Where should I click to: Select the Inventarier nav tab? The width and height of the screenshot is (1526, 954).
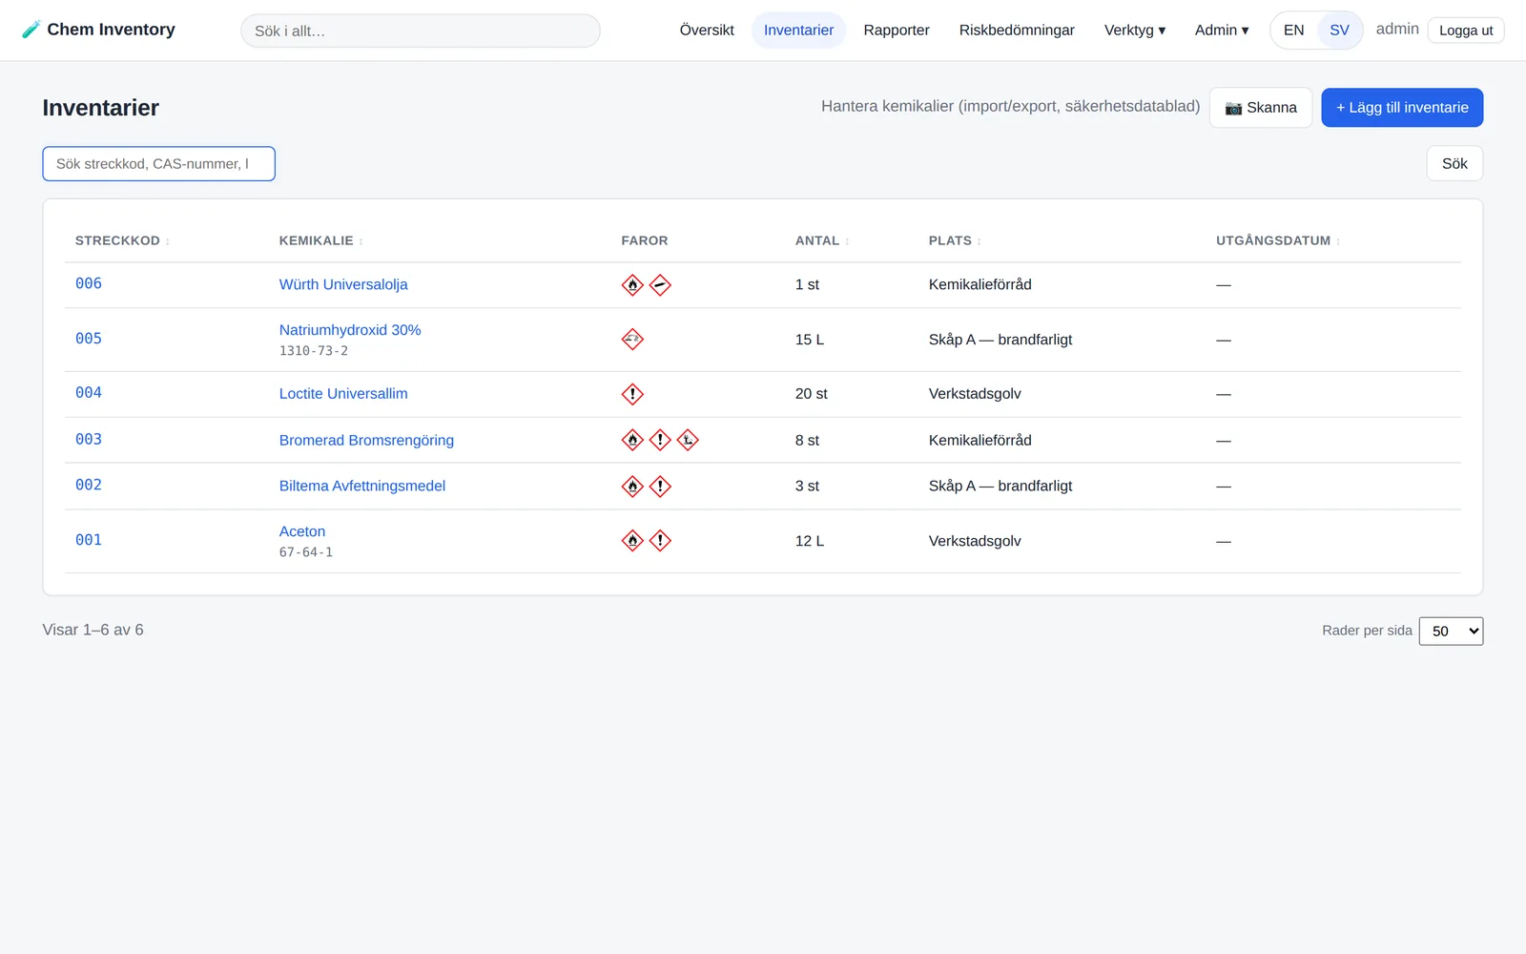click(x=798, y=31)
